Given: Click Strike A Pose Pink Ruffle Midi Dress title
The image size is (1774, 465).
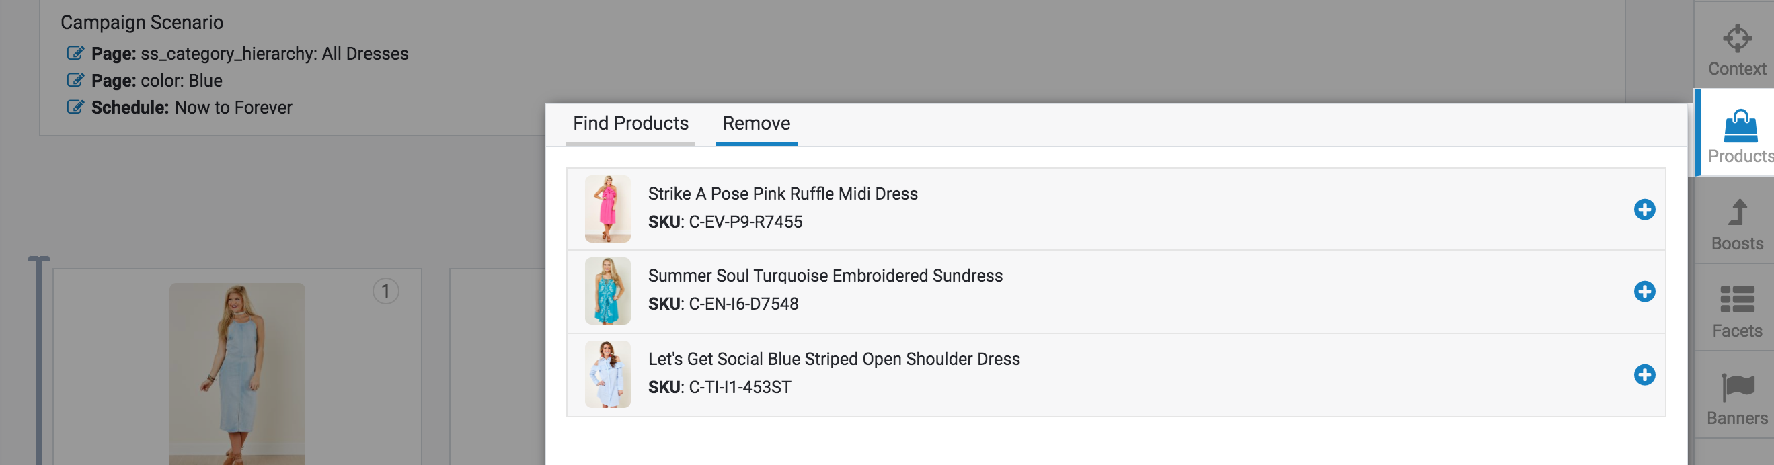Looking at the screenshot, I should [x=782, y=194].
